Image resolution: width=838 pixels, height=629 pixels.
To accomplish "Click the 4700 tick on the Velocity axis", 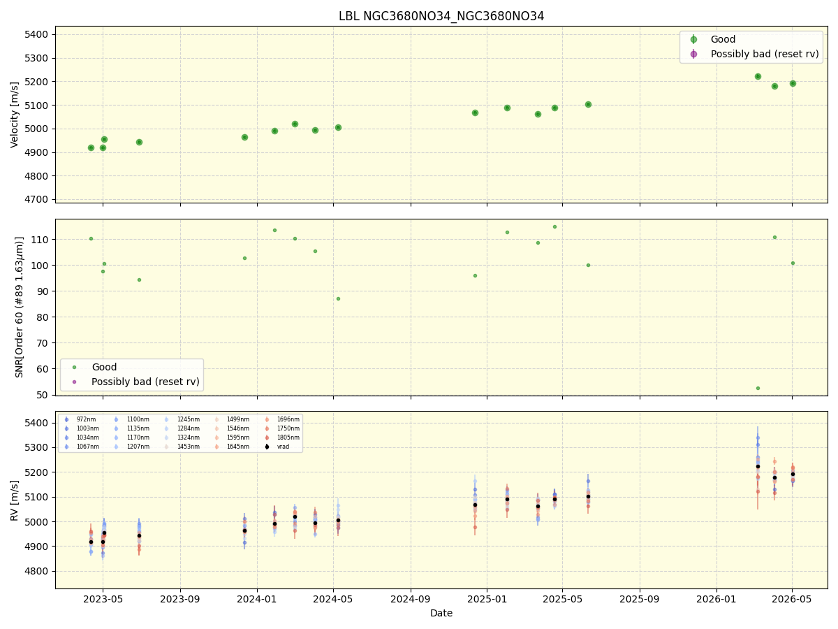I will coord(37,199).
